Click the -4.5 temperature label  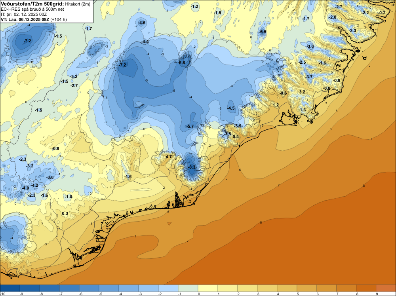click(x=231, y=108)
